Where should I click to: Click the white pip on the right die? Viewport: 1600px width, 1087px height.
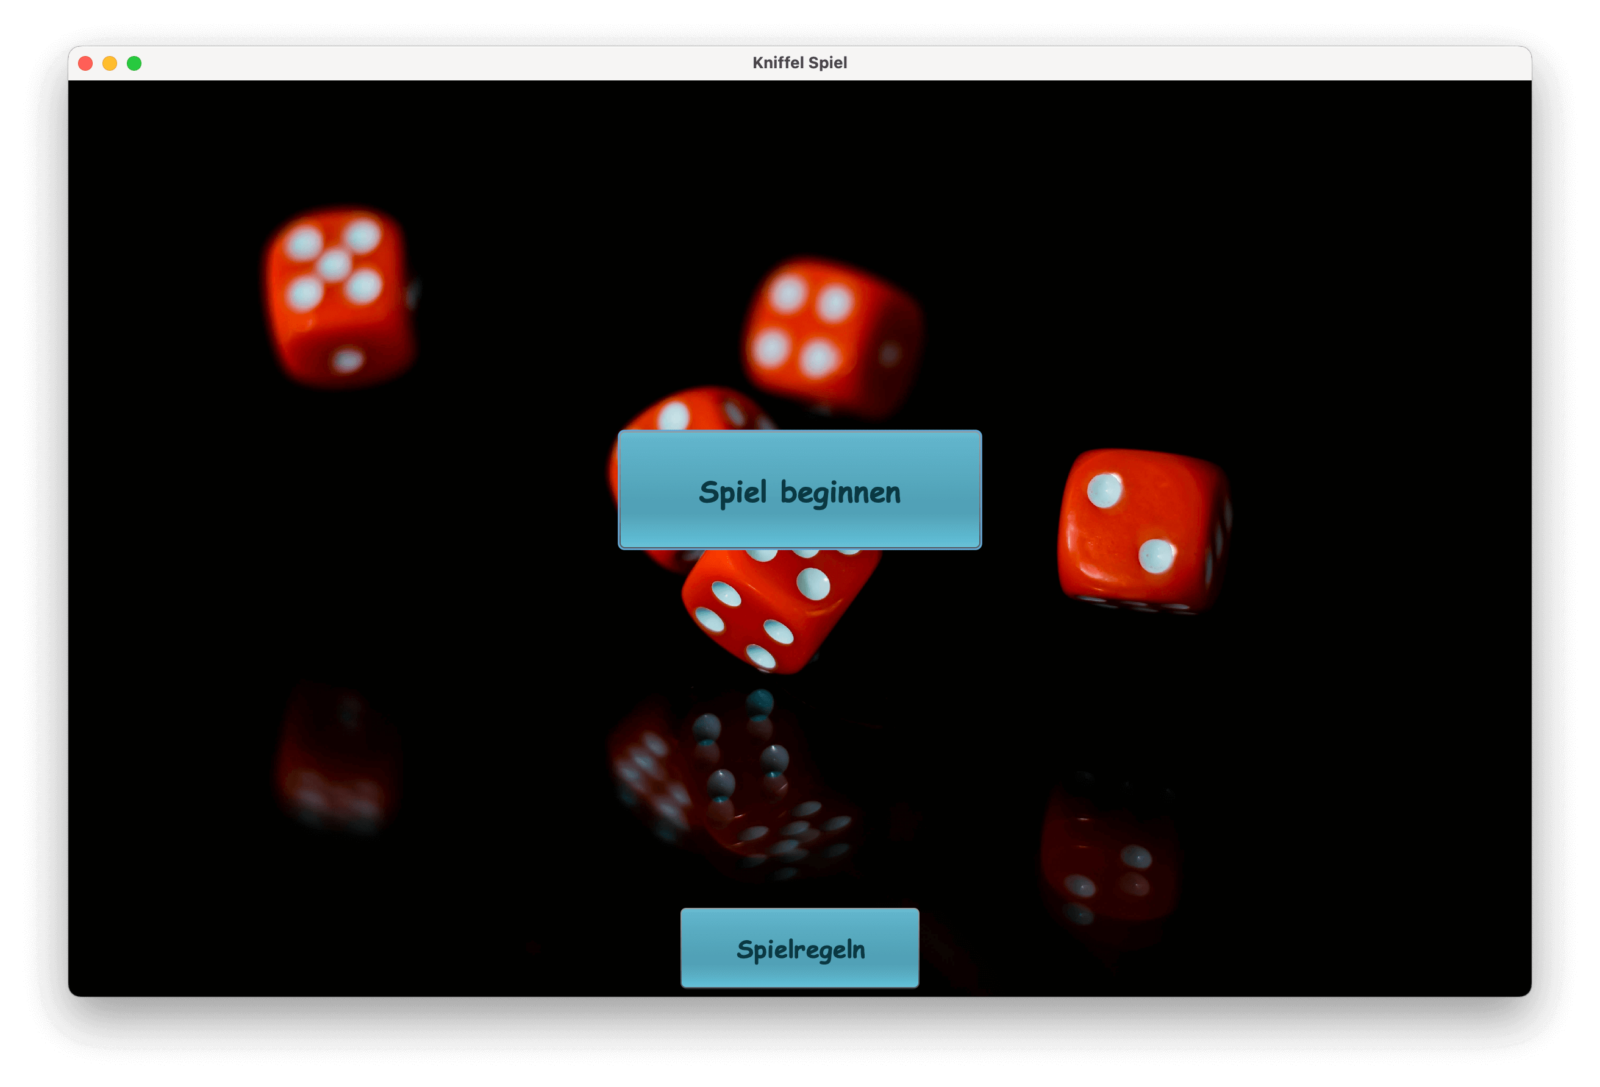pos(1105,492)
